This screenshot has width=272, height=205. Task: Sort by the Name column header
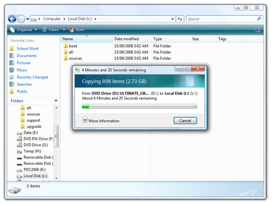pyautogui.click(x=86, y=39)
